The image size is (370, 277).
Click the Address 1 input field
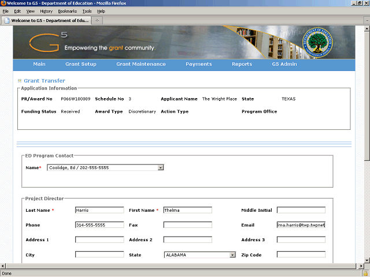99,240
